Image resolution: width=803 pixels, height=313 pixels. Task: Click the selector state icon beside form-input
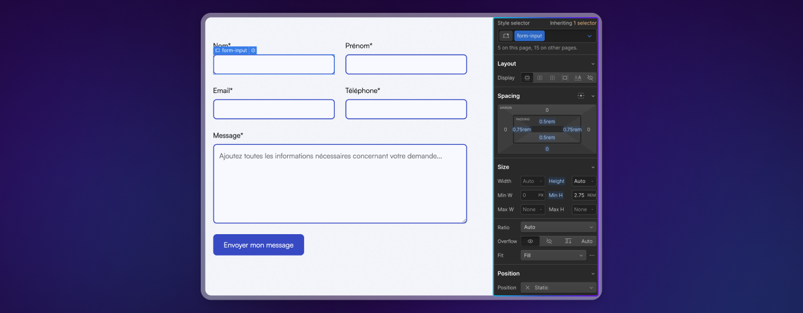click(506, 36)
